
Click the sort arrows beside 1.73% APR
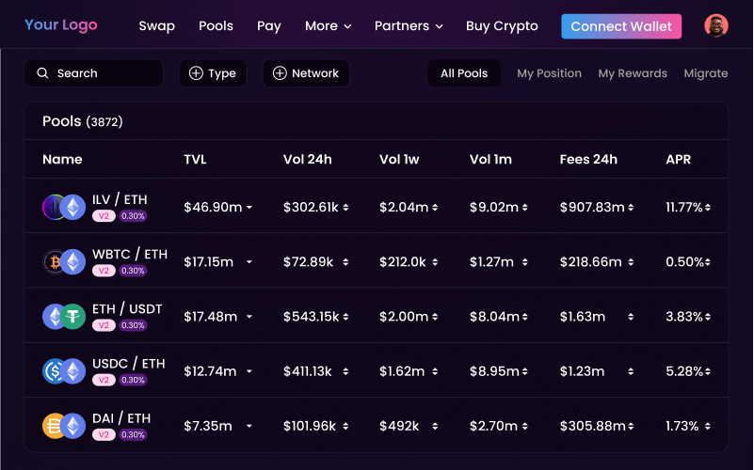pyautogui.click(x=708, y=427)
